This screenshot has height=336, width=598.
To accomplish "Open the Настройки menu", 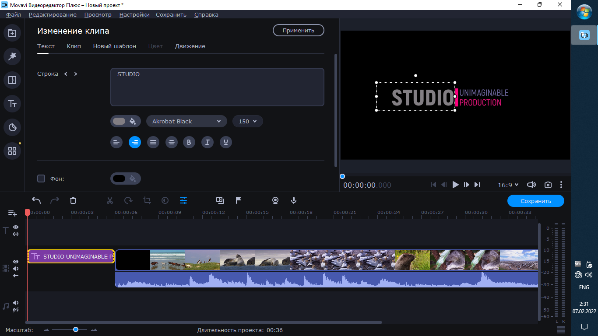I will tap(134, 14).
